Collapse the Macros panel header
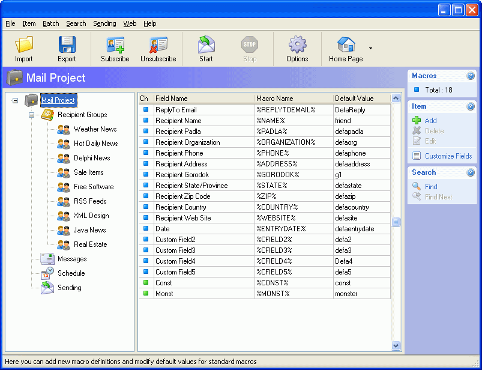482x370 pixels. click(x=471, y=76)
